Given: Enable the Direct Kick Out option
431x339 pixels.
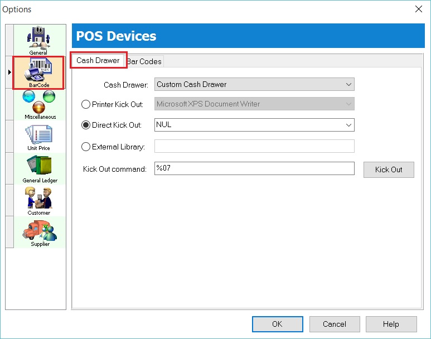Looking at the screenshot, I should click(x=86, y=125).
